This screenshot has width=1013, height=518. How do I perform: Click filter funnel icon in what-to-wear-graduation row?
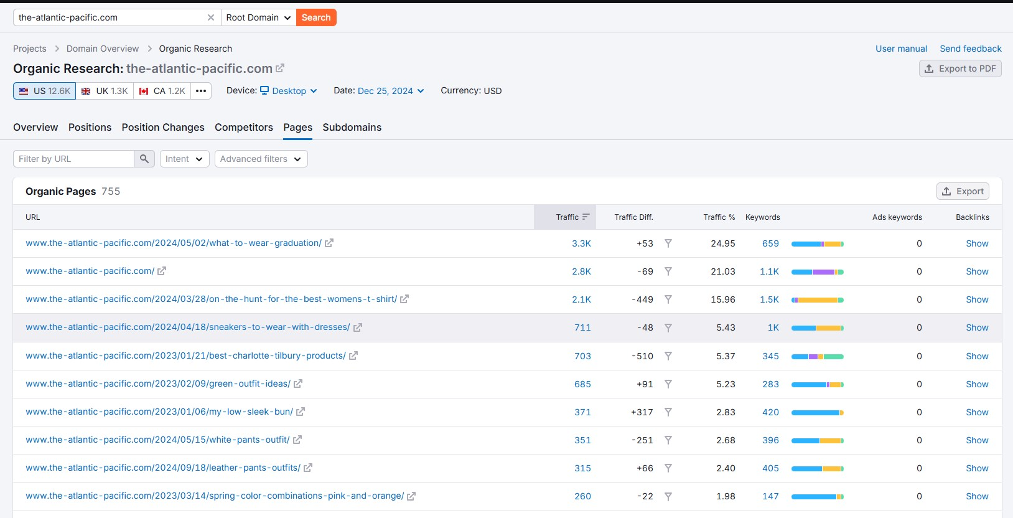coord(668,243)
